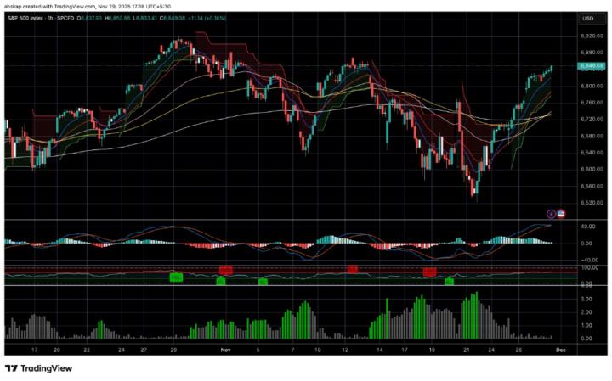Click the 6,720.00 price axis label
612x381 pixels.
pyautogui.click(x=592, y=119)
